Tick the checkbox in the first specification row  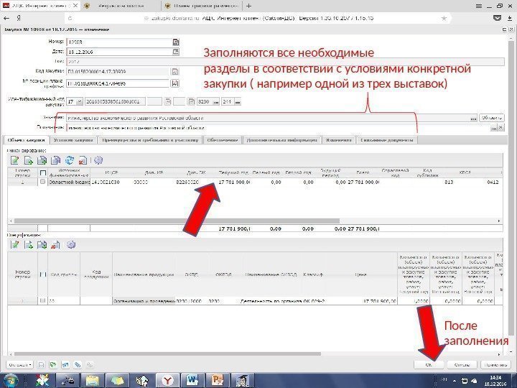click(x=42, y=300)
